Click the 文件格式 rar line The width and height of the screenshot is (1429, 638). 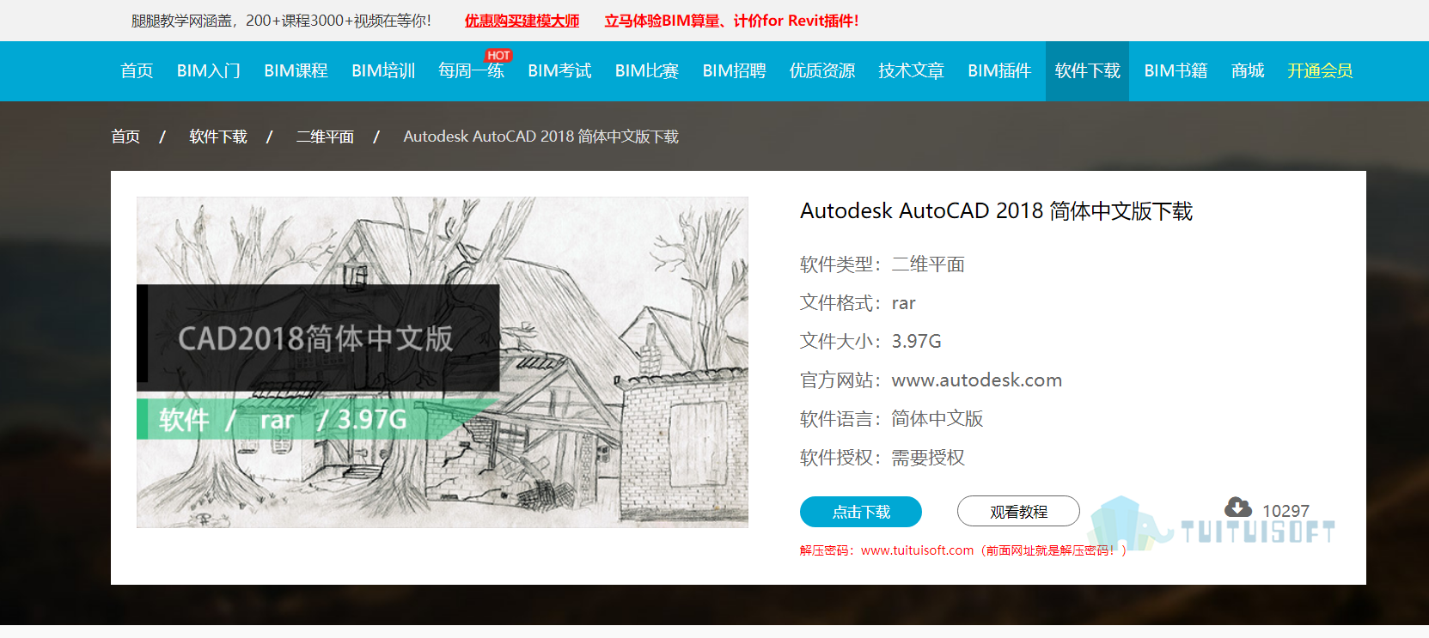pos(858,303)
